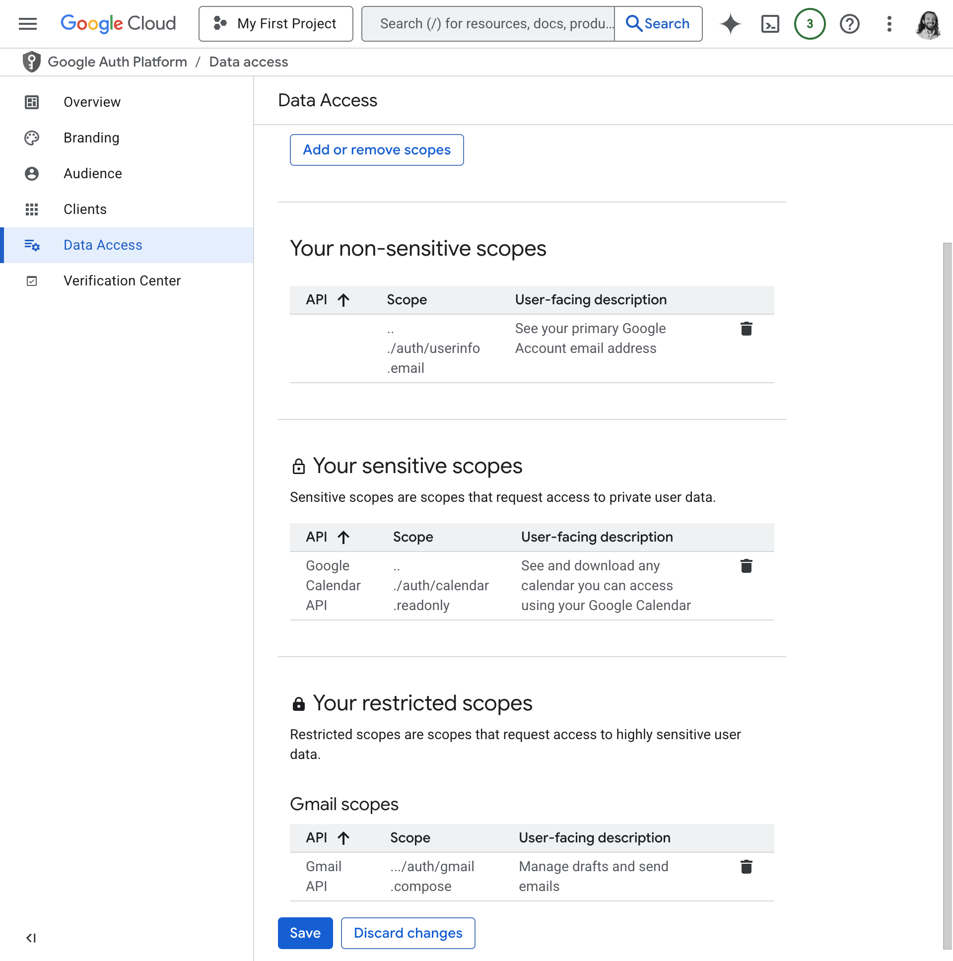Open Gemini AI assistant sparkle icon
Viewport: 953px width, 961px height.
coord(730,23)
